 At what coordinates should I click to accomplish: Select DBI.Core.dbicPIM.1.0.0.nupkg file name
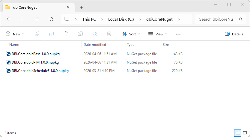click(x=35, y=62)
